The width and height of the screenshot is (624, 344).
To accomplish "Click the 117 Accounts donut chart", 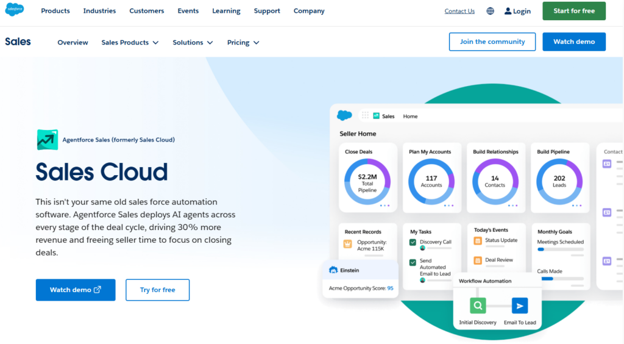I will pyautogui.click(x=431, y=182).
